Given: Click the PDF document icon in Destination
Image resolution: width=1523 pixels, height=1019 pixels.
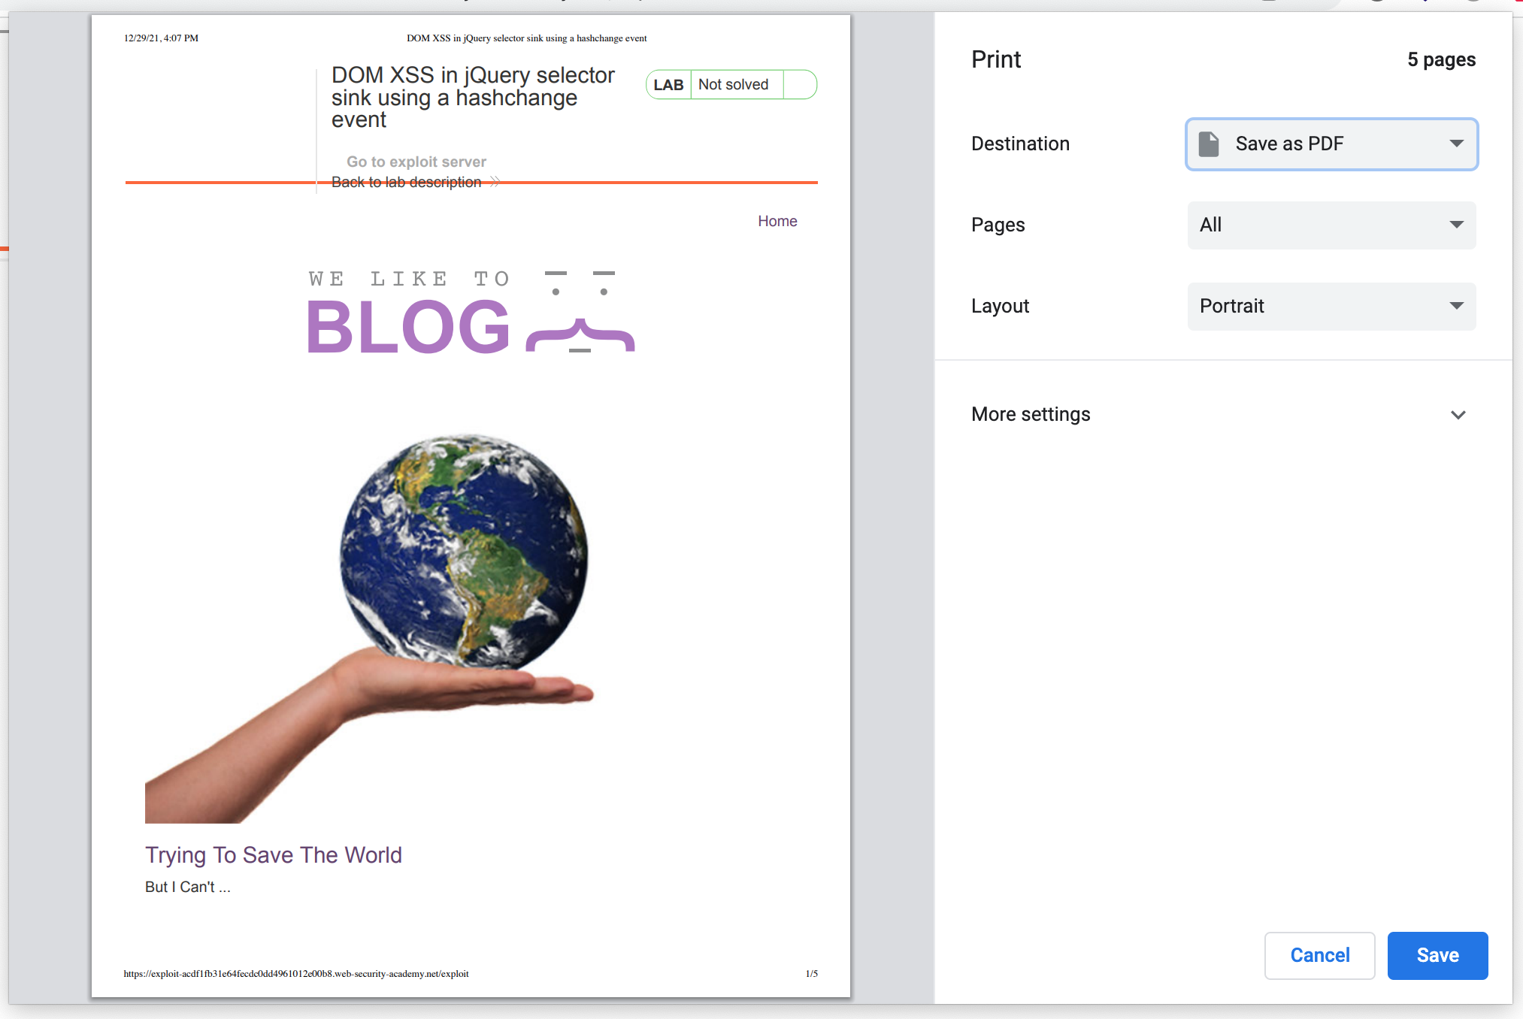Looking at the screenshot, I should [1208, 144].
